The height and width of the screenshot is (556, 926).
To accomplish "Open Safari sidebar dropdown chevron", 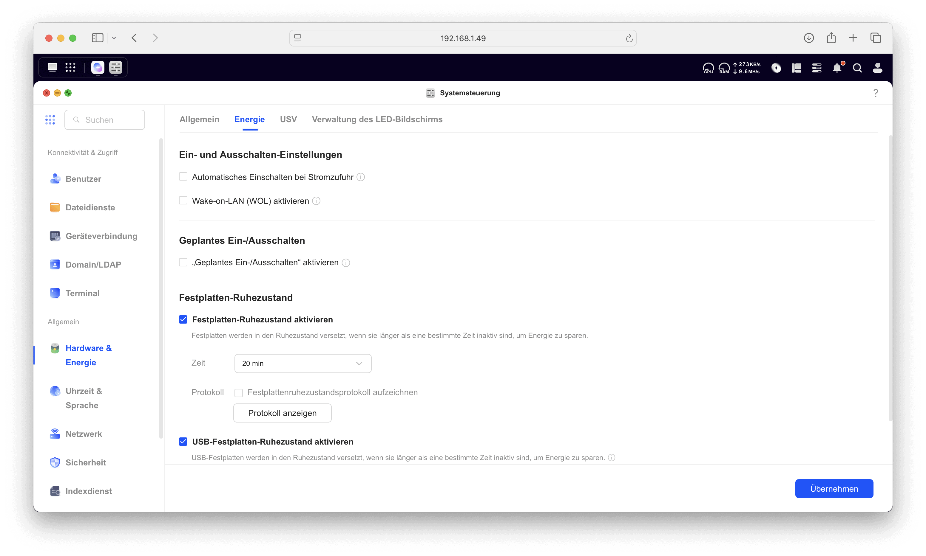I will pos(114,38).
